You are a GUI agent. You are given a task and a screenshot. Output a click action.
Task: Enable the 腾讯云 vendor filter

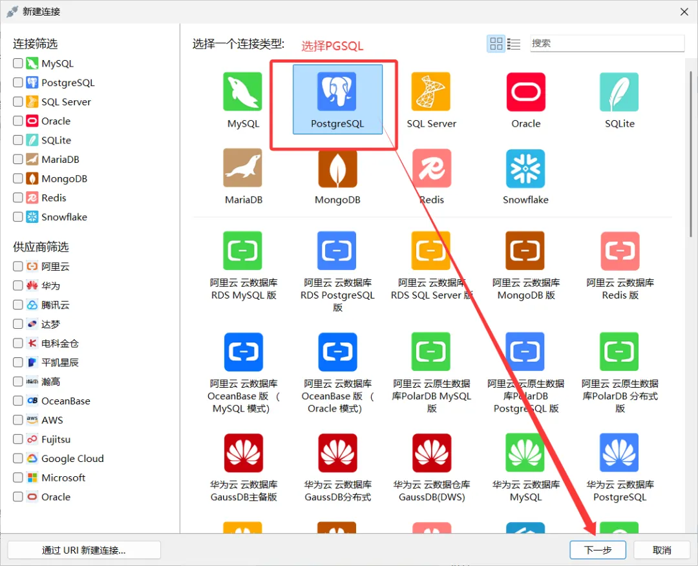coord(18,304)
